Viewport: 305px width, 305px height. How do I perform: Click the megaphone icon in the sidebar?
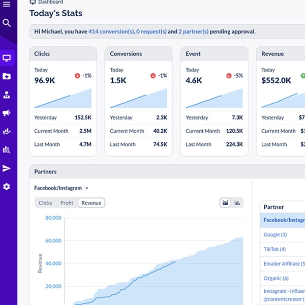(x=7, y=113)
